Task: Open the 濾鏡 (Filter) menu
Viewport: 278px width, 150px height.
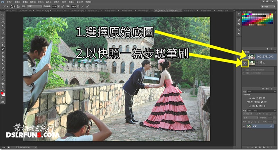Action: click(56, 2)
